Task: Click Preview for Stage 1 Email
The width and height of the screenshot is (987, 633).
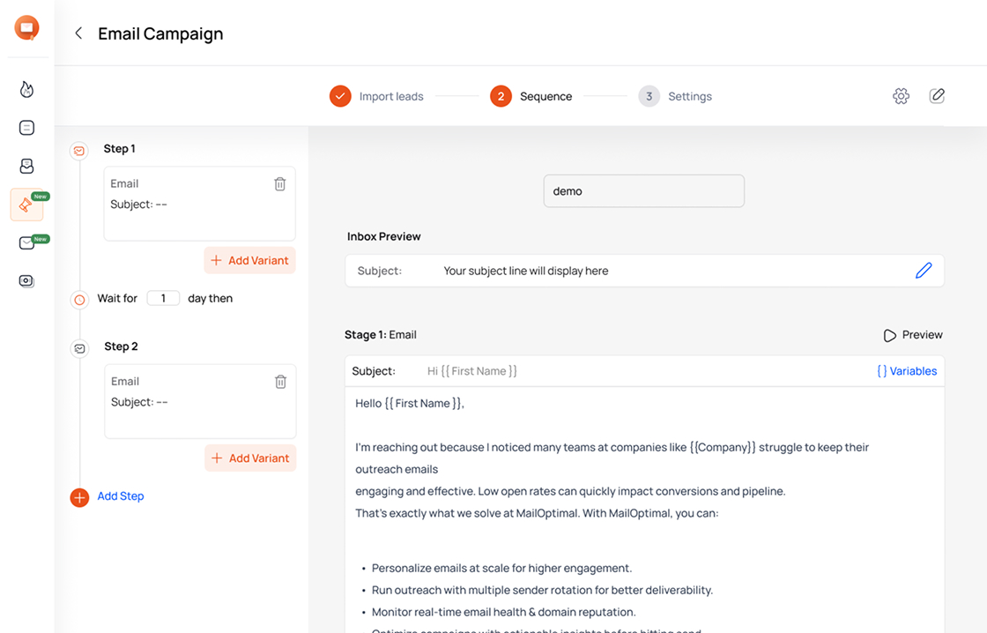Action: coord(912,334)
